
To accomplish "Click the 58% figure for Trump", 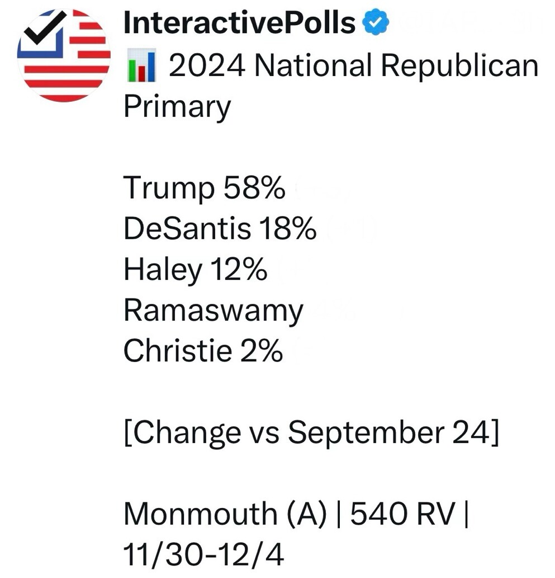I will (x=254, y=187).
